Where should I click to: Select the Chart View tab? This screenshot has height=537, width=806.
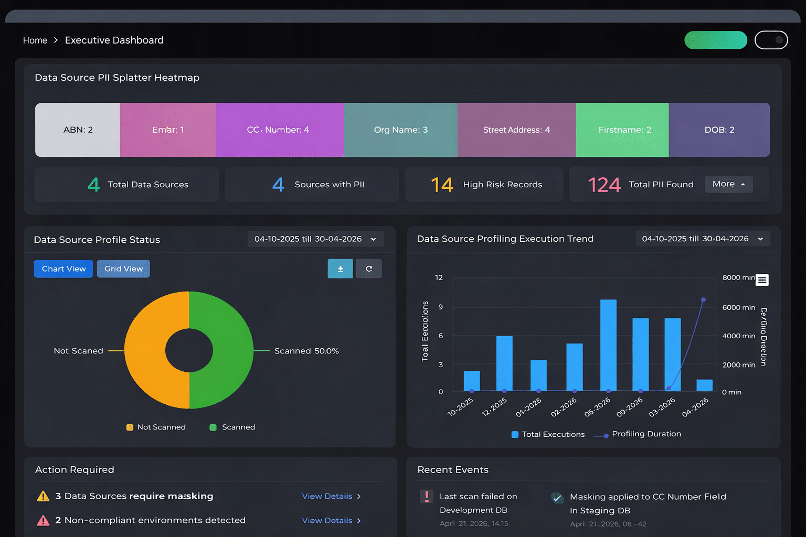(63, 268)
